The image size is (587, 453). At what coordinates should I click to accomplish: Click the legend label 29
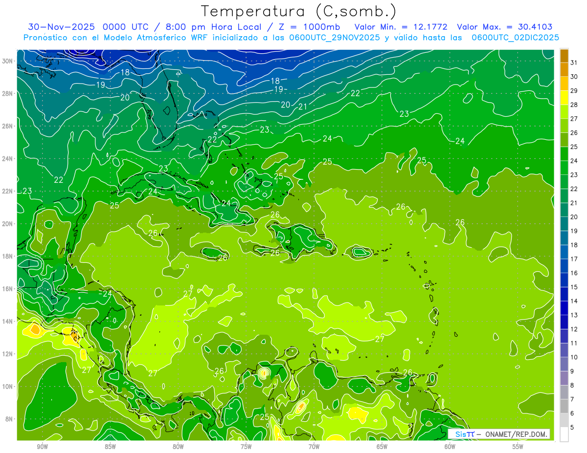pyautogui.click(x=574, y=90)
